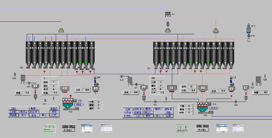Screen dimensions: 272x138
Task: Select the mixer icon labeled 301
Action: tap(67, 102)
